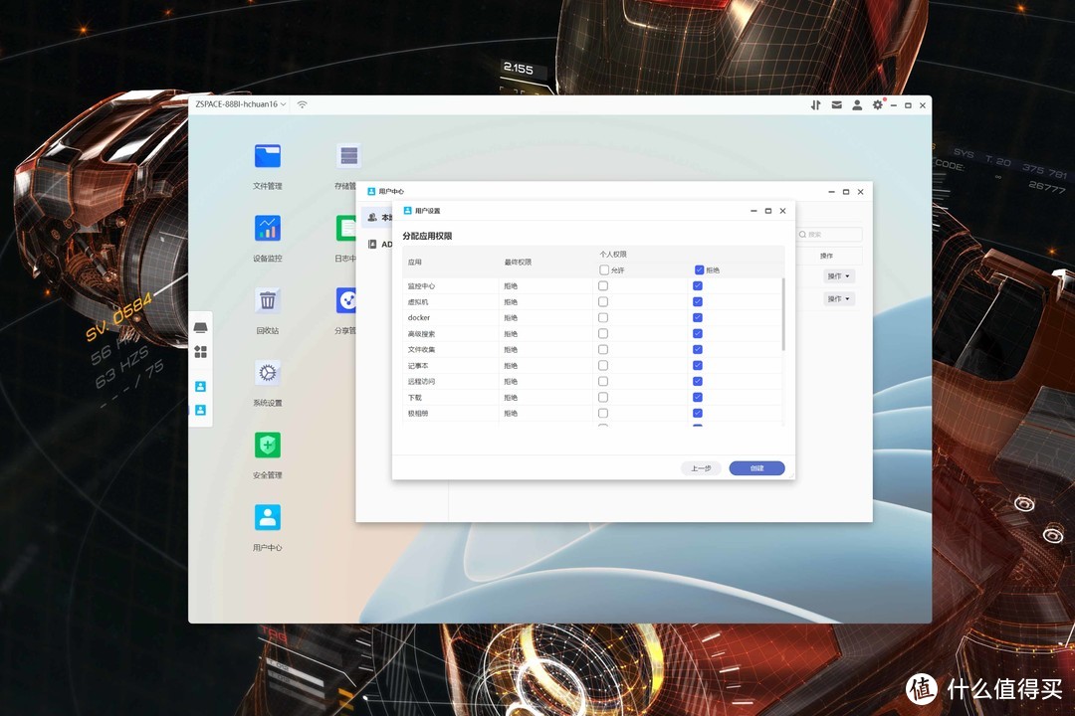
Task: Launch the 系统设置 system settings icon
Action: click(267, 373)
